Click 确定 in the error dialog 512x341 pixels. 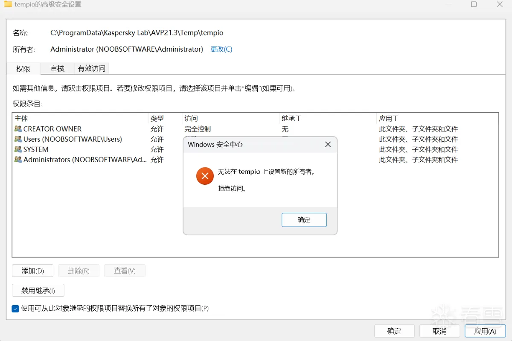304,220
